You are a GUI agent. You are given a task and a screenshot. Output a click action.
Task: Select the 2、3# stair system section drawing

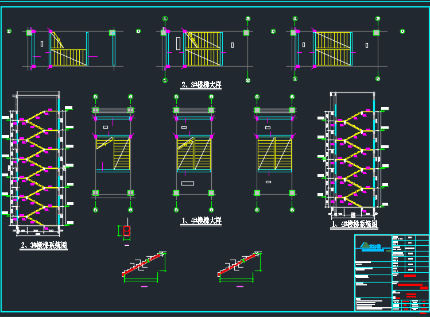coord(38,163)
